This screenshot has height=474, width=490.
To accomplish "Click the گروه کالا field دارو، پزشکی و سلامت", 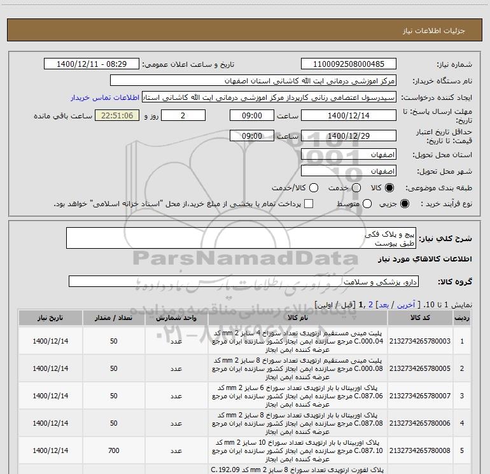I will click(x=244, y=281).
